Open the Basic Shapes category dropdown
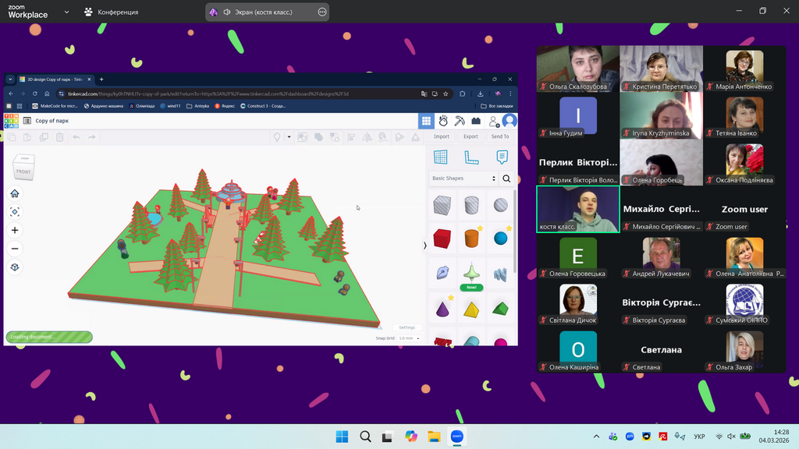Image resolution: width=799 pixels, height=449 pixels. [463, 179]
